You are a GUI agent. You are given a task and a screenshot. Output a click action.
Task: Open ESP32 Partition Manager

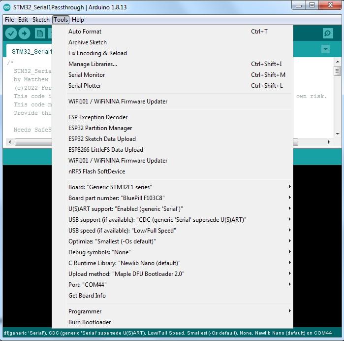172,128
